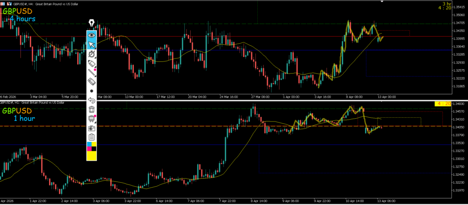The width and height of the screenshot is (468, 205).
Task: Expand the crossed-out pen tool's corner arrow
Action: coord(95,57)
